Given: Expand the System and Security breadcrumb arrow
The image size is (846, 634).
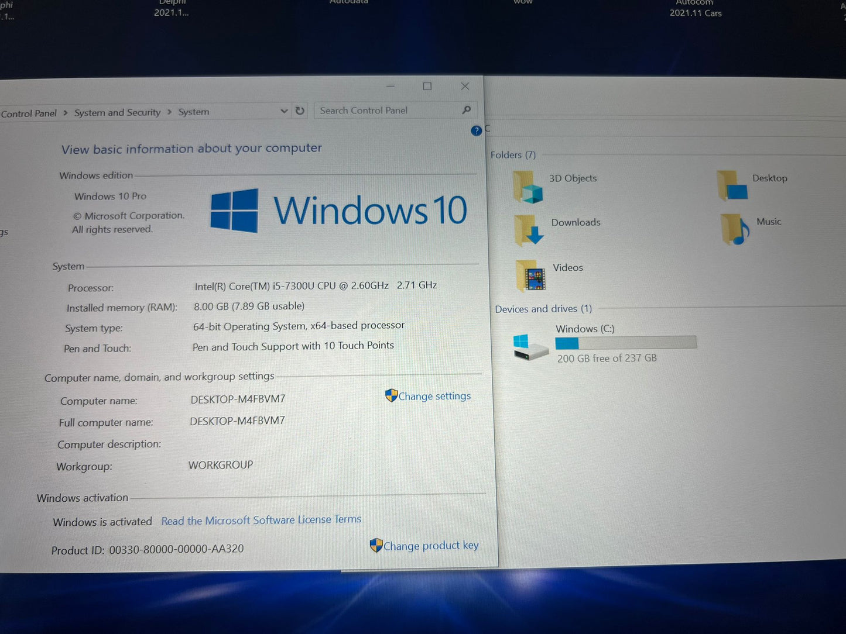Looking at the screenshot, I should coord(169,112).
